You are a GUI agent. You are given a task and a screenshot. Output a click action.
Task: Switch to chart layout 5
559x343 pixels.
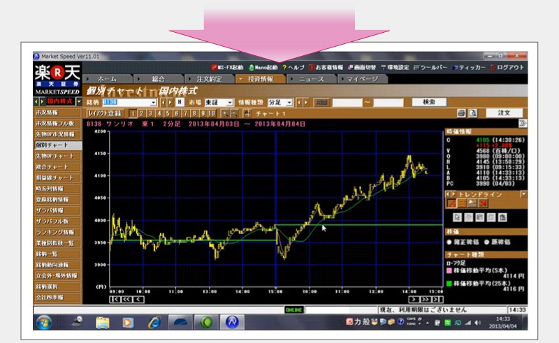coord(168,114)
